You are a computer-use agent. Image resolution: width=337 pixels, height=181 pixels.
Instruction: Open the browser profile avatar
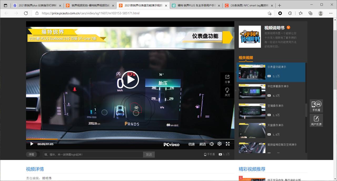coord(320,13)
